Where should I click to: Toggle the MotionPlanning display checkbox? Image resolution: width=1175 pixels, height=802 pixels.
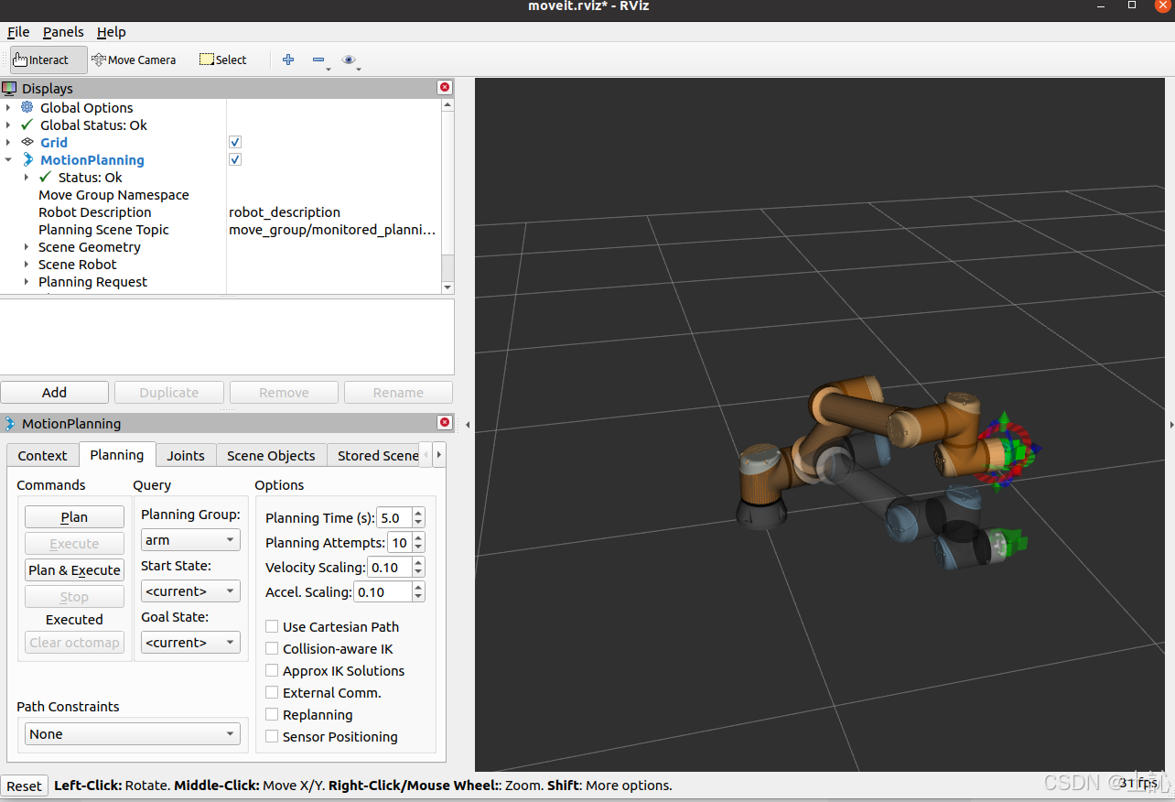(235, 159)
